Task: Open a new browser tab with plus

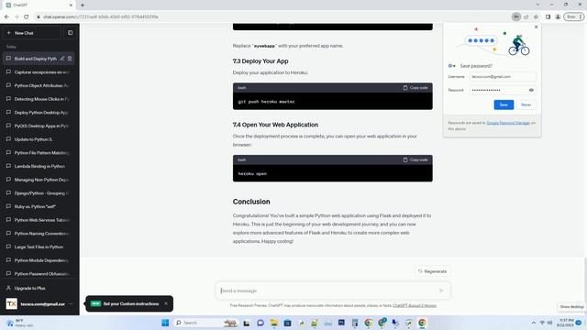Action: click(83, 5)
